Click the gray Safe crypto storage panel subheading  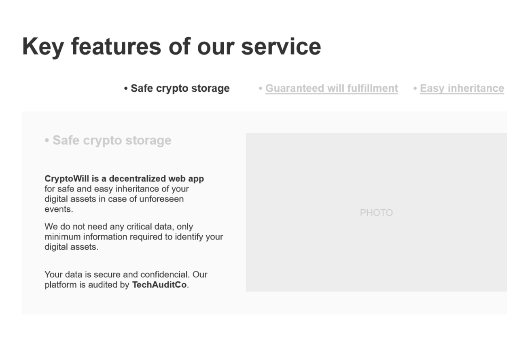click(x=112, y=141)
